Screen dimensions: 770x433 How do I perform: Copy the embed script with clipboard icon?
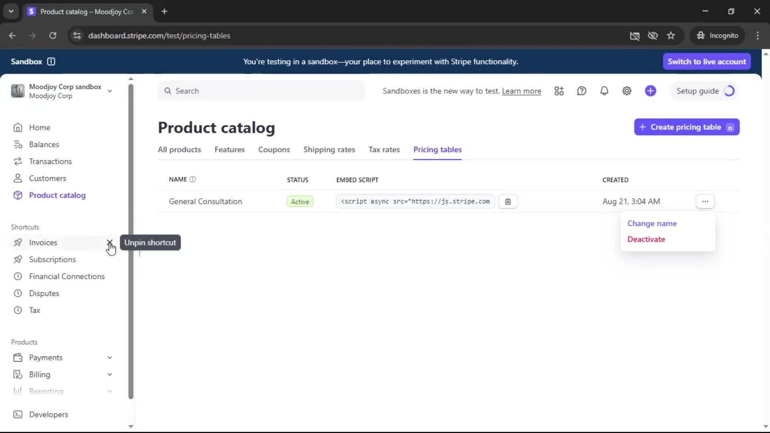[x=508, y=202]
